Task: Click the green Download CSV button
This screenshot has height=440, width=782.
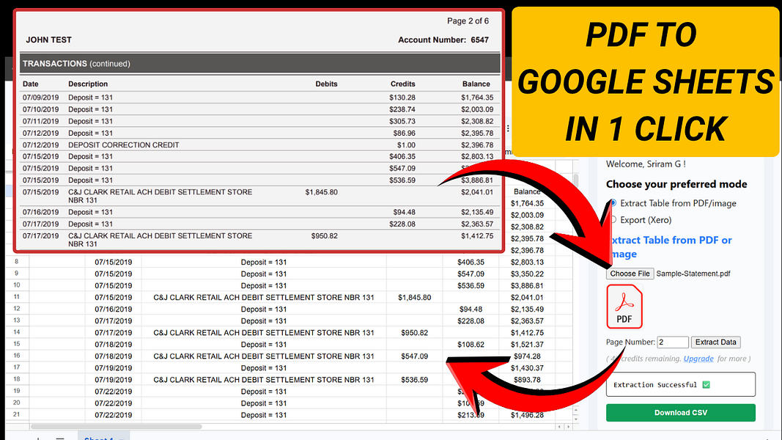Action: click(681, 413)
